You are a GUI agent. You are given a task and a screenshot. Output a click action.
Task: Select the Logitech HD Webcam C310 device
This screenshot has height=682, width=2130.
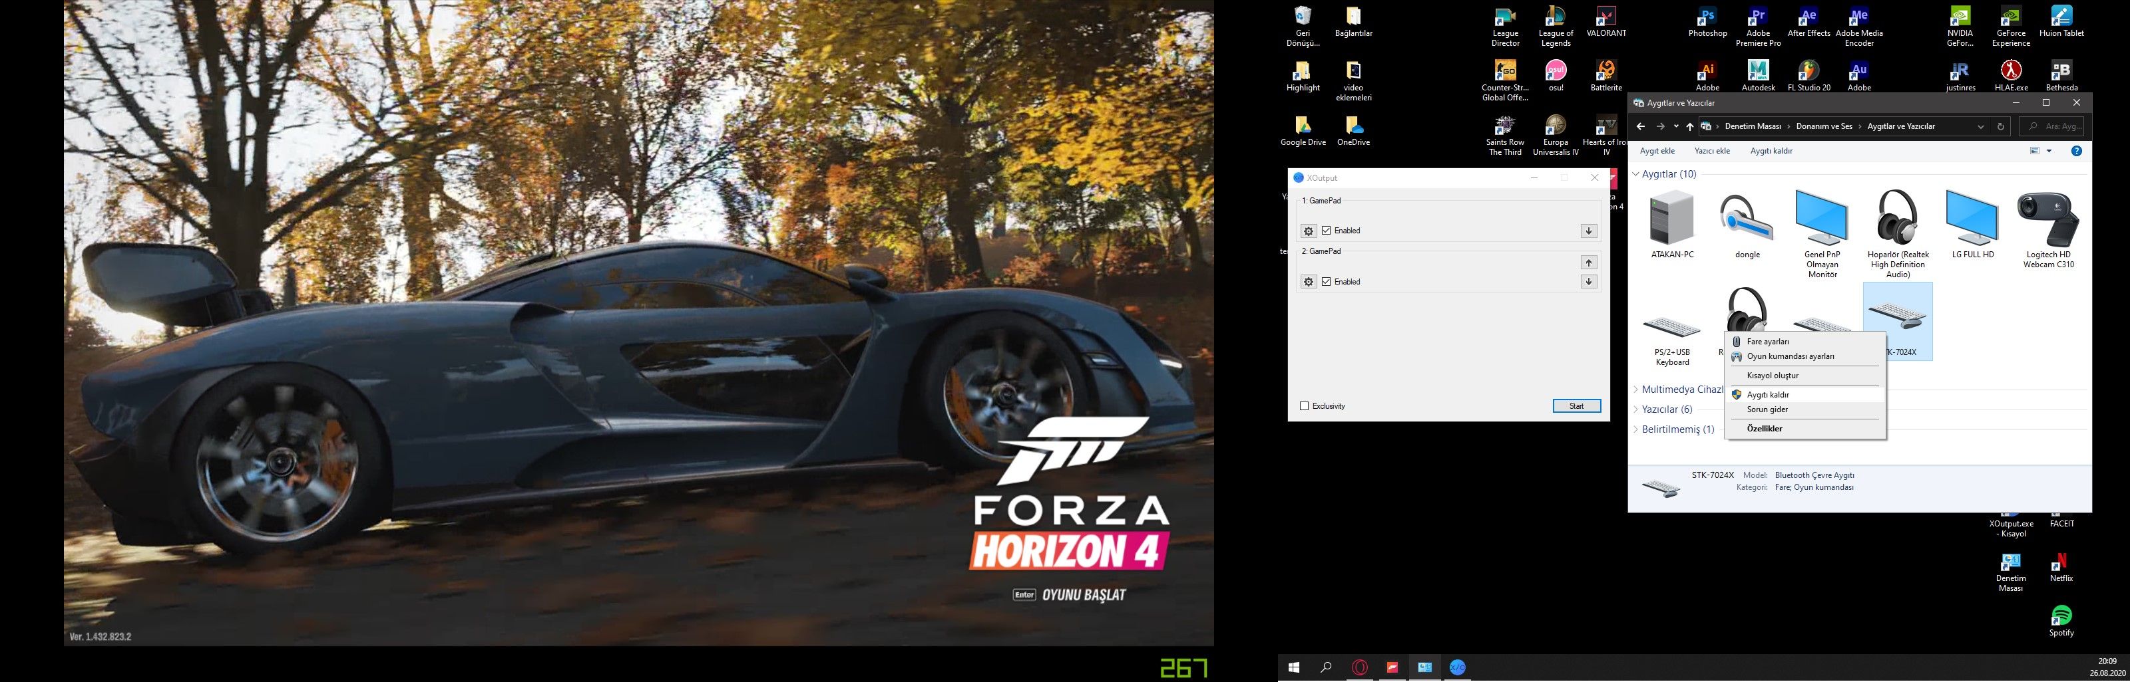(2048, 229)
